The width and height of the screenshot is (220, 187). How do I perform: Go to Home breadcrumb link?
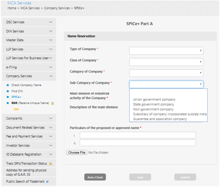pyautogui.click(x=12, y=8)
